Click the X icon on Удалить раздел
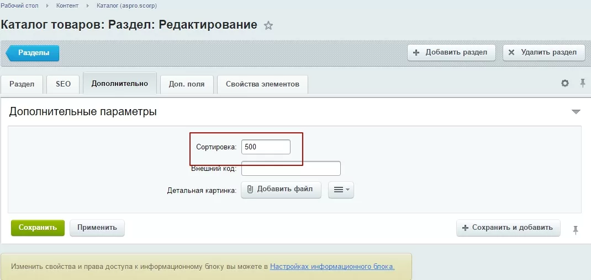 (x=511, y=53)
